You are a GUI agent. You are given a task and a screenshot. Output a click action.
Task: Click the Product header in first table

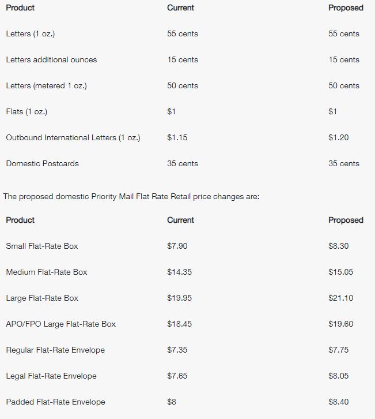pyautogui.click(x=20, y=8)
